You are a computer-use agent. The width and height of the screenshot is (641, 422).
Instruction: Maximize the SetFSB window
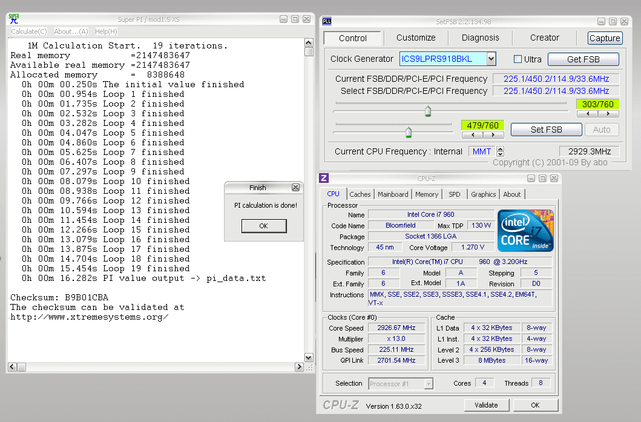613,22
